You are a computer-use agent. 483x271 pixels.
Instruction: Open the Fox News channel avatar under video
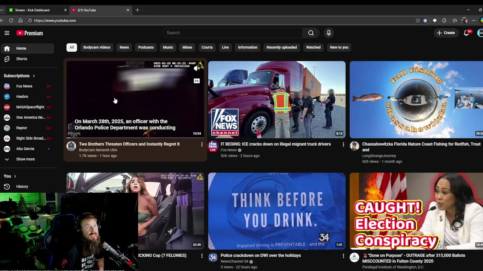pyautogui.click(x=213, y=146)
